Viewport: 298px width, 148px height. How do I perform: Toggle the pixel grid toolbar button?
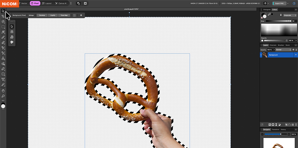85,3
